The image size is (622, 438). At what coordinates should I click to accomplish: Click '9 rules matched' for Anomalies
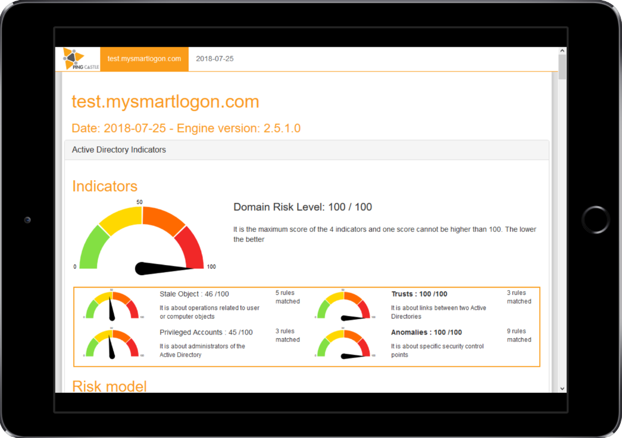click(519, 335)
